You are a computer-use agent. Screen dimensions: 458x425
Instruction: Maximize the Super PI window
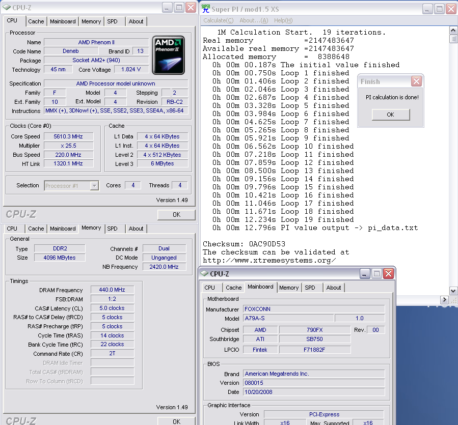pos(439,9)
